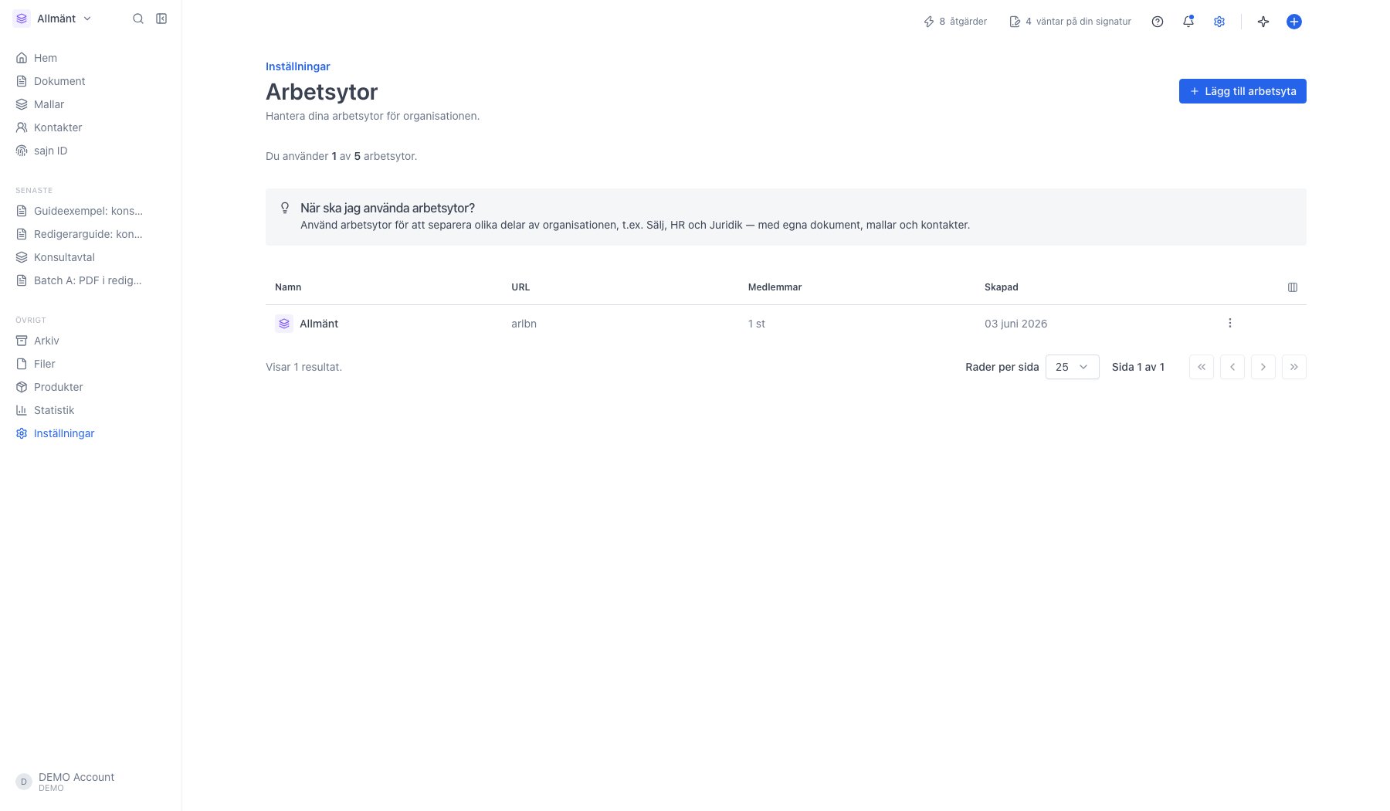This screenshot has width=1390, height=811.
Task: Click the Skapad column header
Action: click(x=1002, y=287)
